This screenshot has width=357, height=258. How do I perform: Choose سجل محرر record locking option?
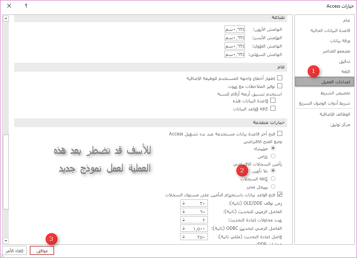273,186
